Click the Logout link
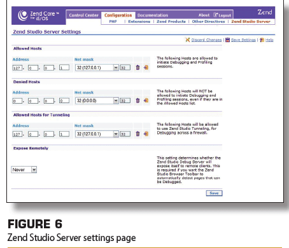The height and width of the screenshot is (248, 289). [x=225, y=15]
